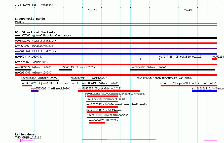Screen dimensions: 224x143
Task: Click the 9q31.2 cytogenetic band label
Action: 20,22
